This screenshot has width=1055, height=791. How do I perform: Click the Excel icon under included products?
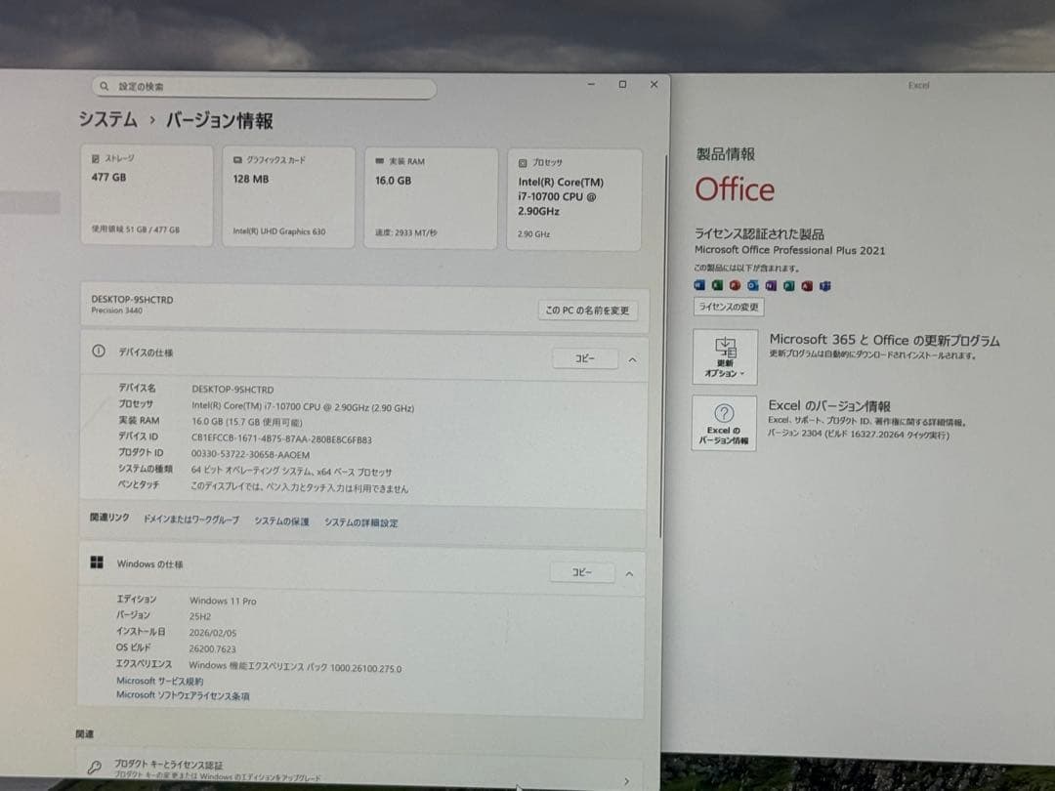(x=717, y=285)
